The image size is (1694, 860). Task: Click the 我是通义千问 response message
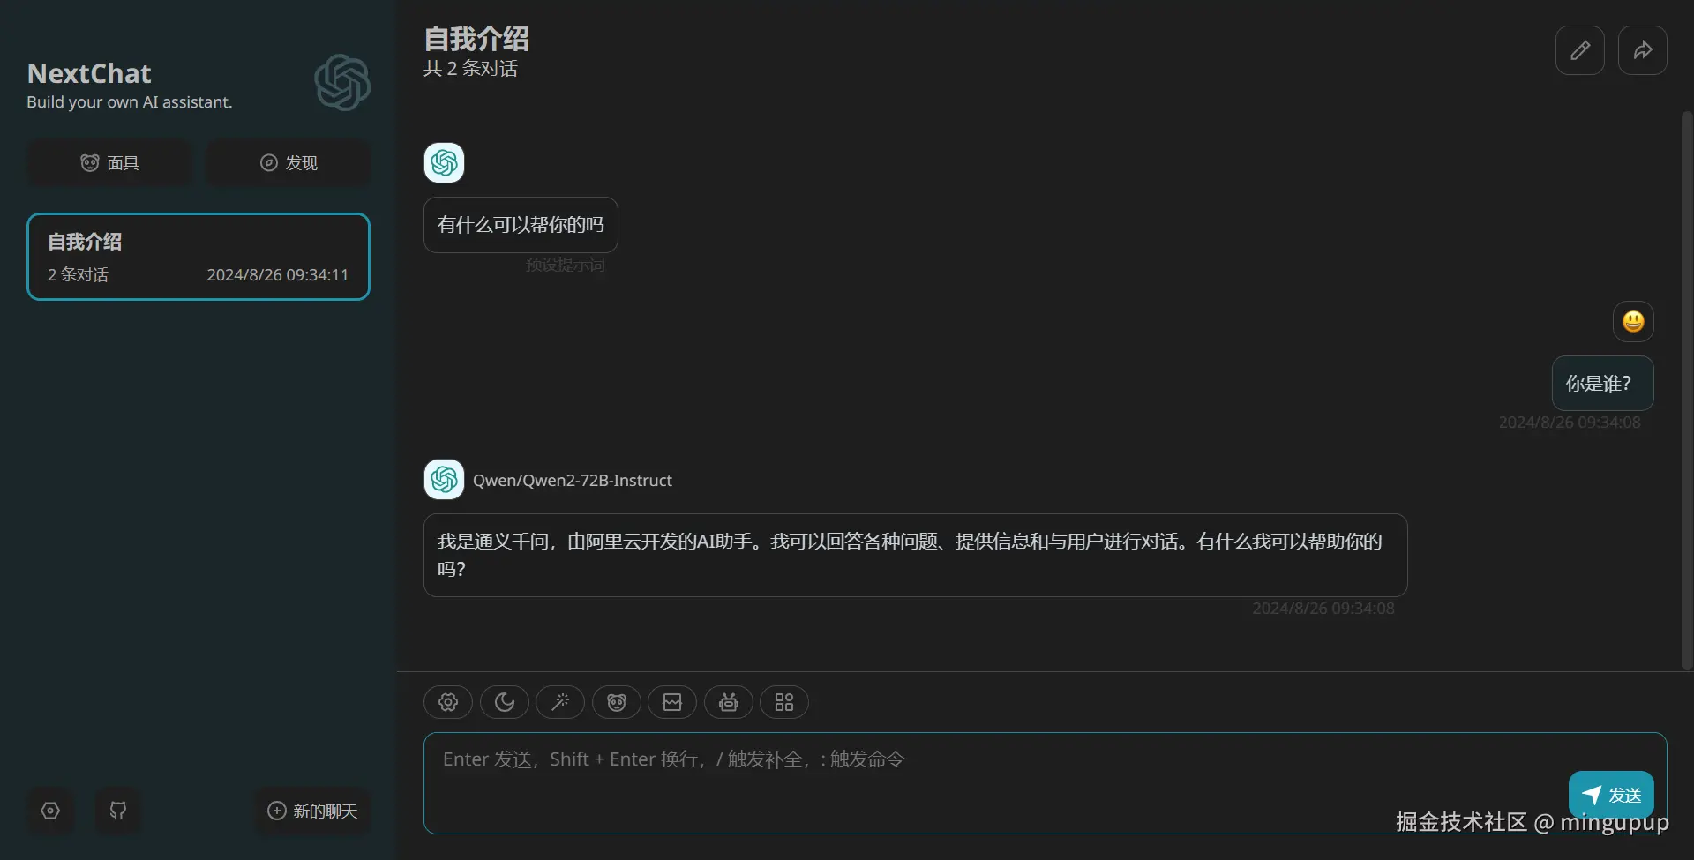[x=915, y=556]
